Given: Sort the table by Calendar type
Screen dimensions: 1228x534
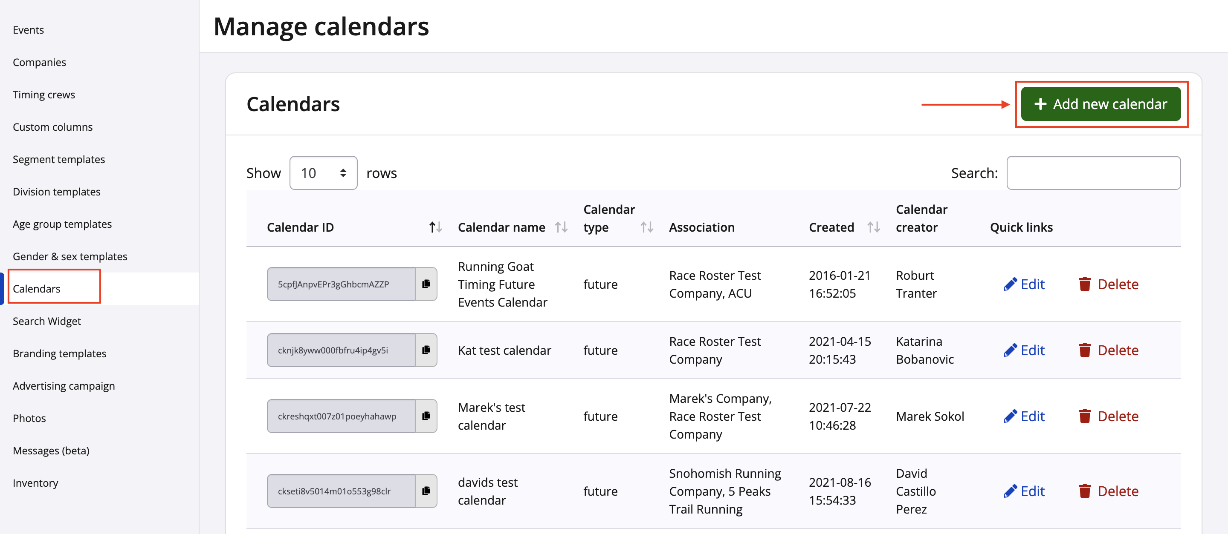Looking at the screenshot, I should tap(646, 227).
